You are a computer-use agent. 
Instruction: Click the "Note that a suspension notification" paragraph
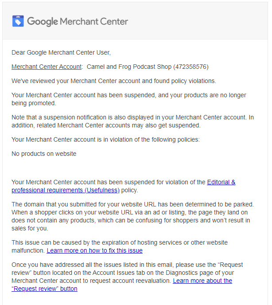click(132, 121)
